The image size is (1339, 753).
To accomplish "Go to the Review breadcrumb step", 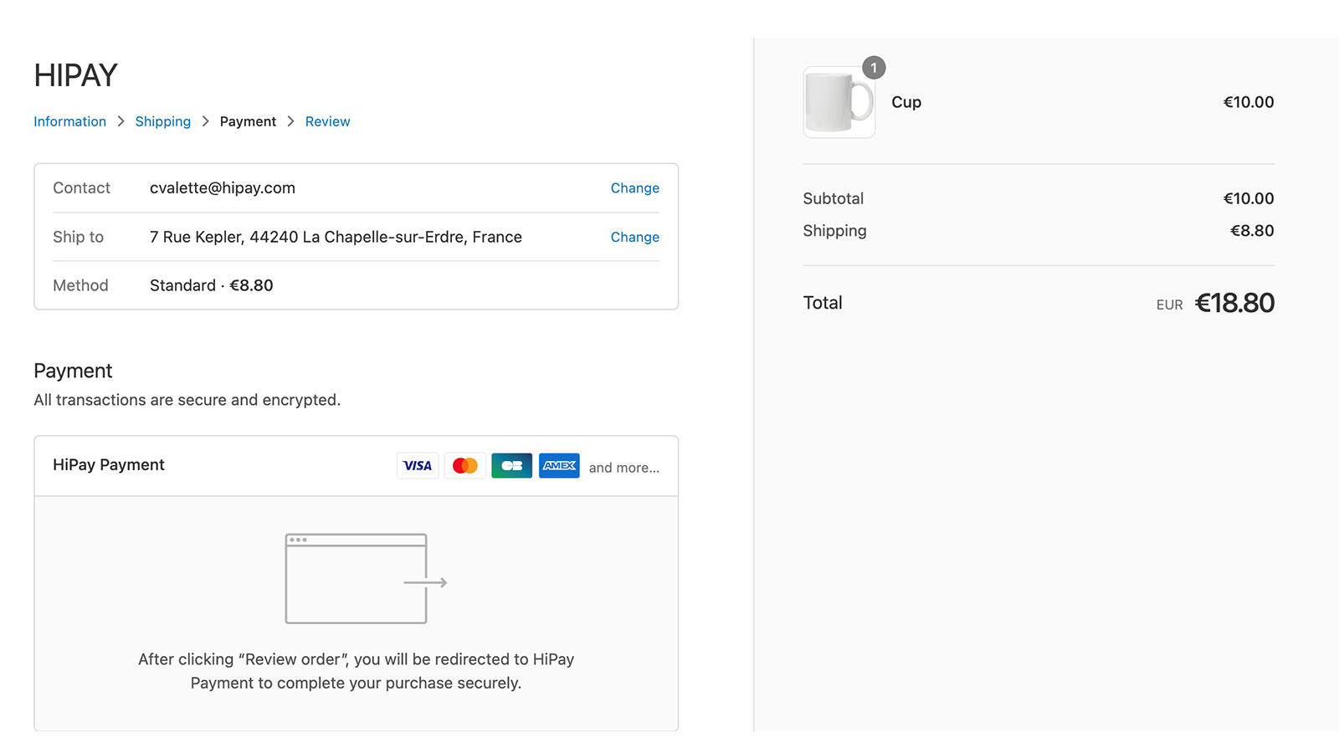I will coord(327,121).
